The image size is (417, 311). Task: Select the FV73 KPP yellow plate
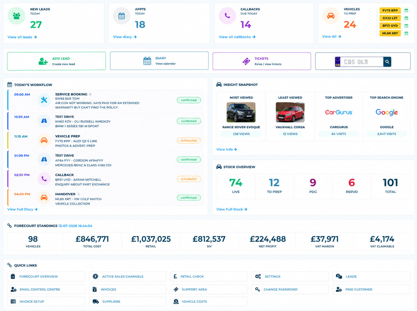tap(390, 11)
